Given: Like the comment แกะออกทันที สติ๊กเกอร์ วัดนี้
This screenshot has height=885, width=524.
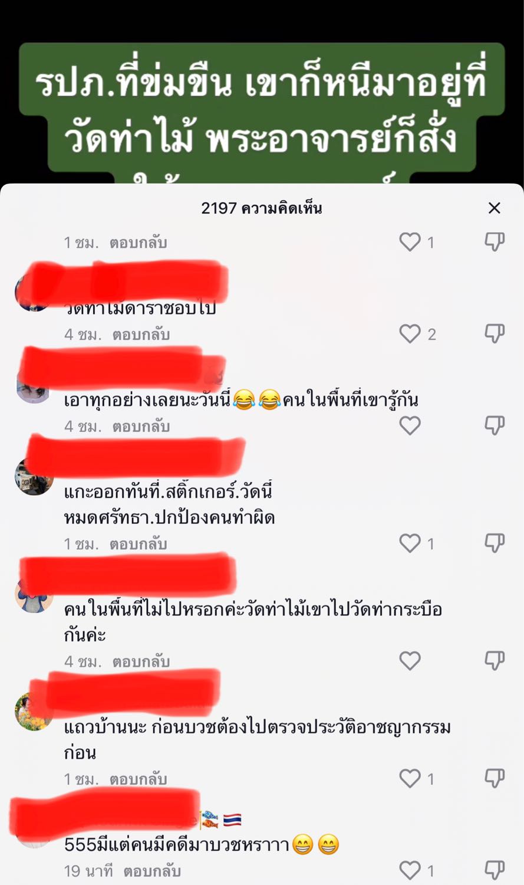Looking at the screenshot, I should coord(410,543).
